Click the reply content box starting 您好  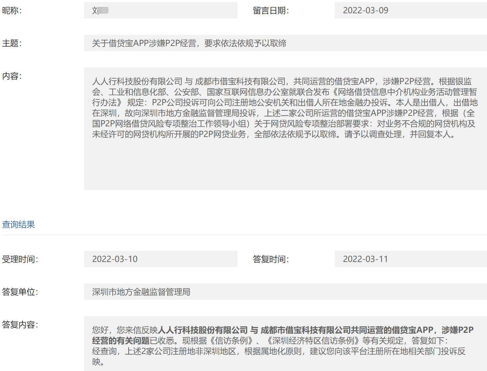pyautogui.click(x=285, y=344)
